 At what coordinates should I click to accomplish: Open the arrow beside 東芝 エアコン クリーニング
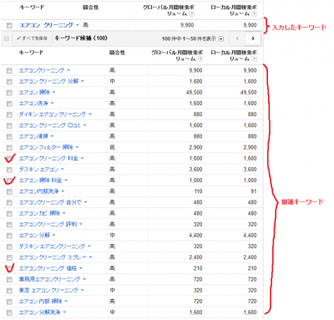82,290
